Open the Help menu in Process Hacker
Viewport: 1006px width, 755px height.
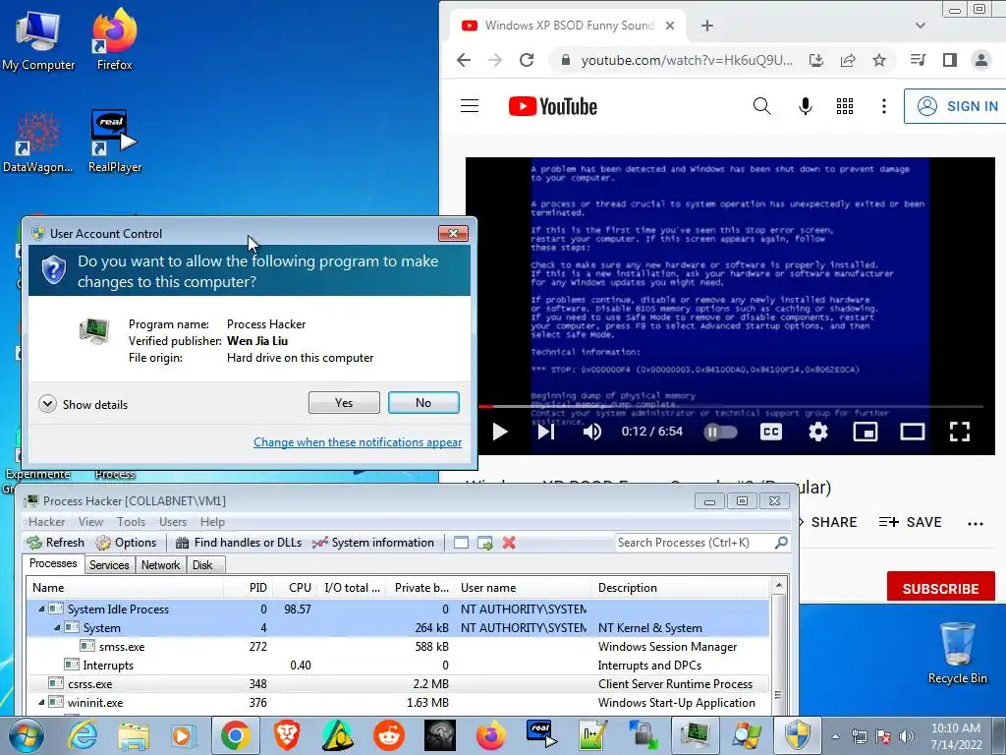tap(212, 522)
